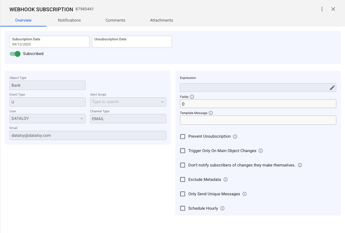Click info icon for Trigger Only On Main Object Changes
Viewport: 345px width, 233px height.
(261, 151)
